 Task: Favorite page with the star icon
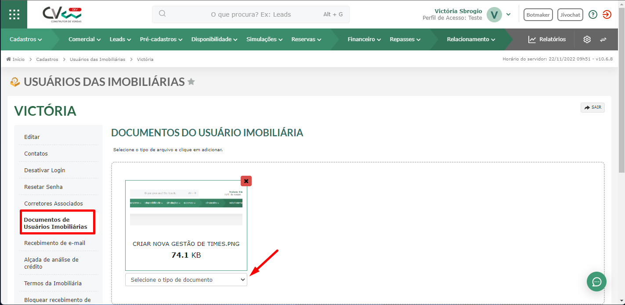click(191, 82)
